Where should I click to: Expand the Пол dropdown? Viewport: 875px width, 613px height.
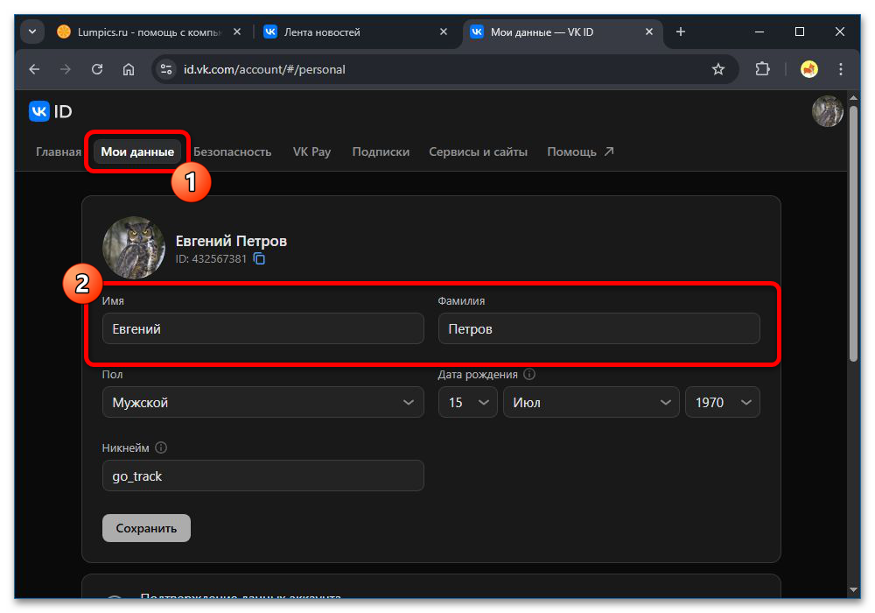(x=262, y=402)
